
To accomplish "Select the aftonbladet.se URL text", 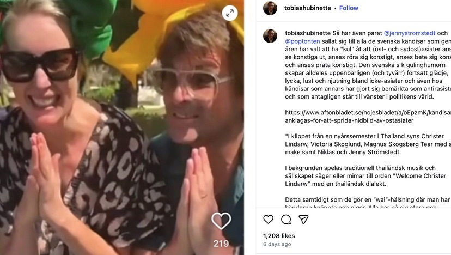I will click(x=368, y=117).
